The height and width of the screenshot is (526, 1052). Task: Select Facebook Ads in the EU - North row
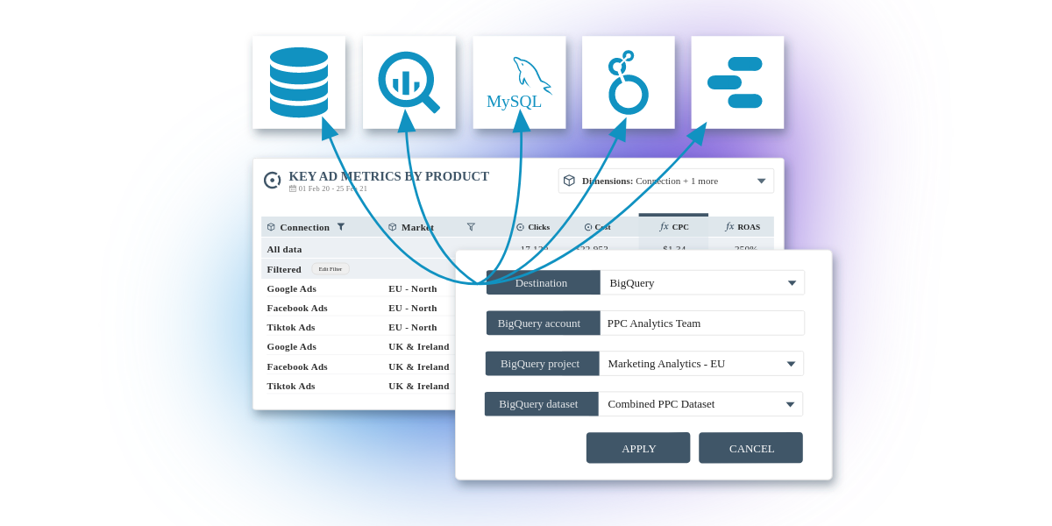coord(297,308)
